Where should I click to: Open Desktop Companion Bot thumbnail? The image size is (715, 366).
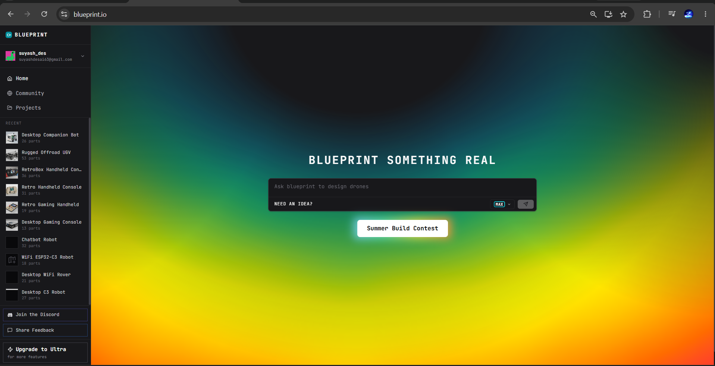pyautogui.click(x=12, y=138)
